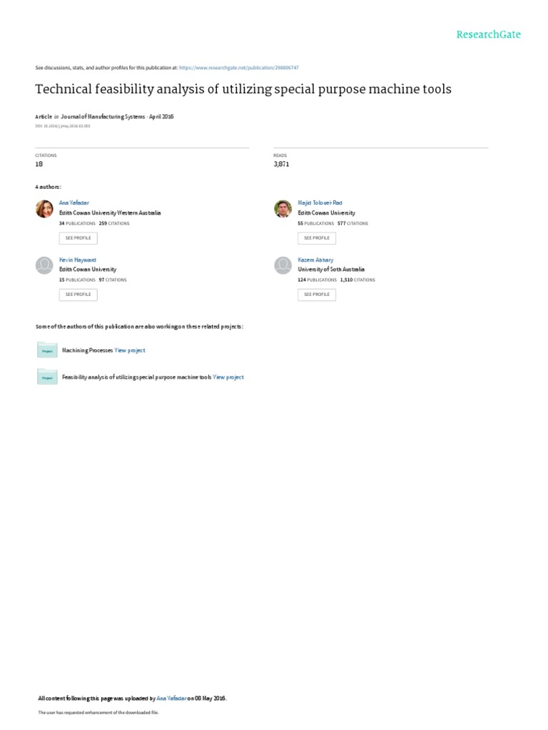This screenshot has width=548, height=730.
Task: Open Kevin Hayward author name link
Action: 77,259
